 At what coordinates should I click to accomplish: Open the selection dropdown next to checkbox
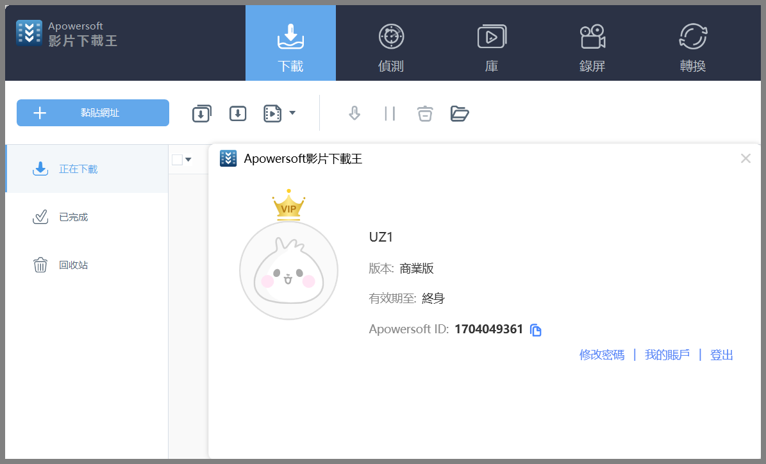(189, 159)
